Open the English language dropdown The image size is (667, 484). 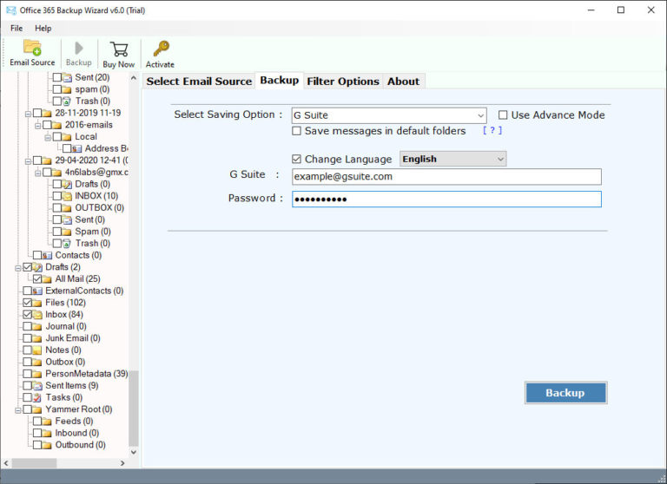[x=453, y=159]
